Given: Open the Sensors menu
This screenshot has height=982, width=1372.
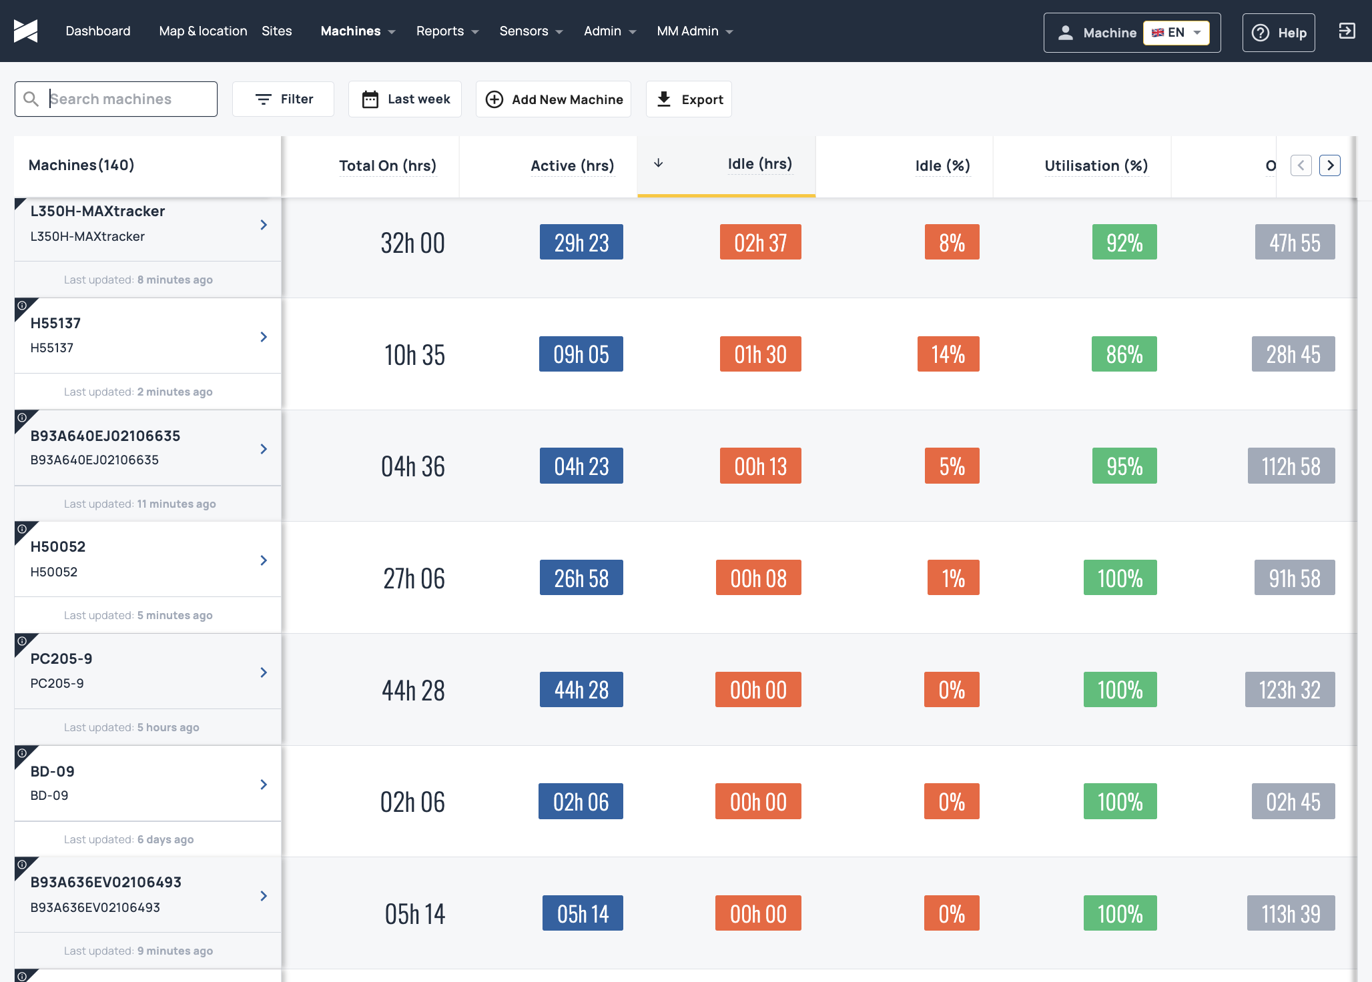Looking at the screenshot, I should pyautogui.click(x=531, y=31).
